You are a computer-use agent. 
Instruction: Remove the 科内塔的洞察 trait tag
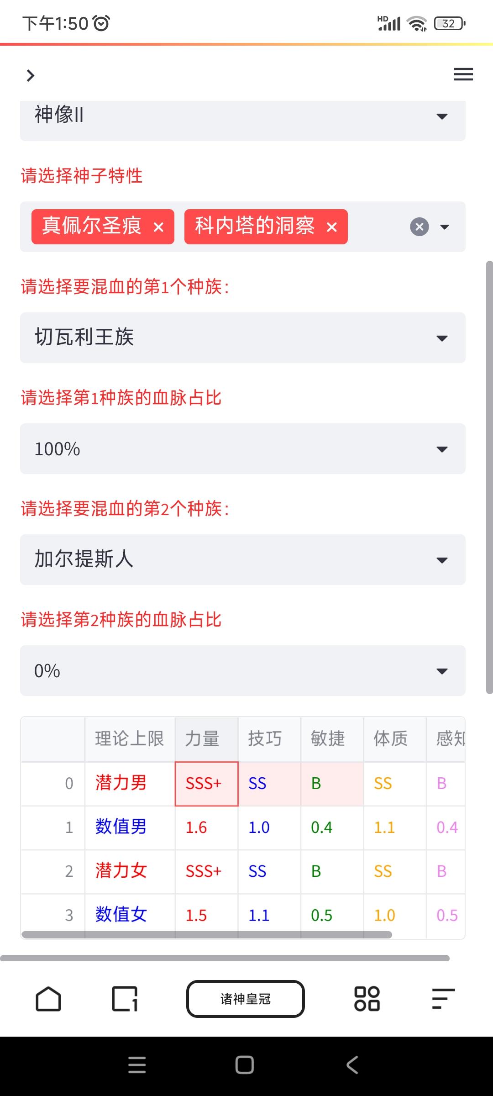[x=332, y=227]
